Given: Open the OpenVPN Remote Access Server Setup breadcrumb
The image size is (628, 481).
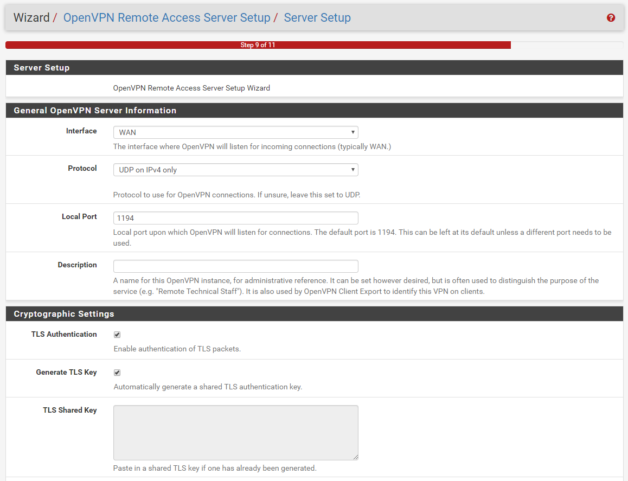Looking at the screenshot, I should coord(166,17).
